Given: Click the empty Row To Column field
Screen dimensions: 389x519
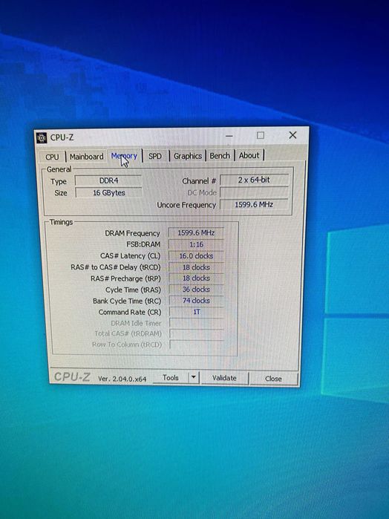Looking at the screenshot, I should pos(197,345).
